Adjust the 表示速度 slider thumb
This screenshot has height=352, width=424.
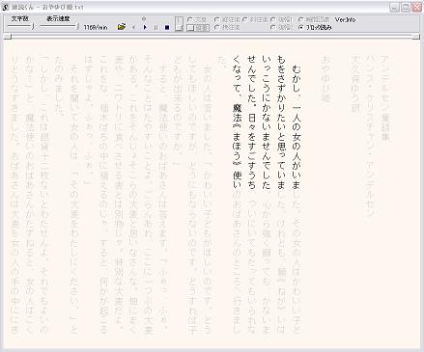coord(77,27)
